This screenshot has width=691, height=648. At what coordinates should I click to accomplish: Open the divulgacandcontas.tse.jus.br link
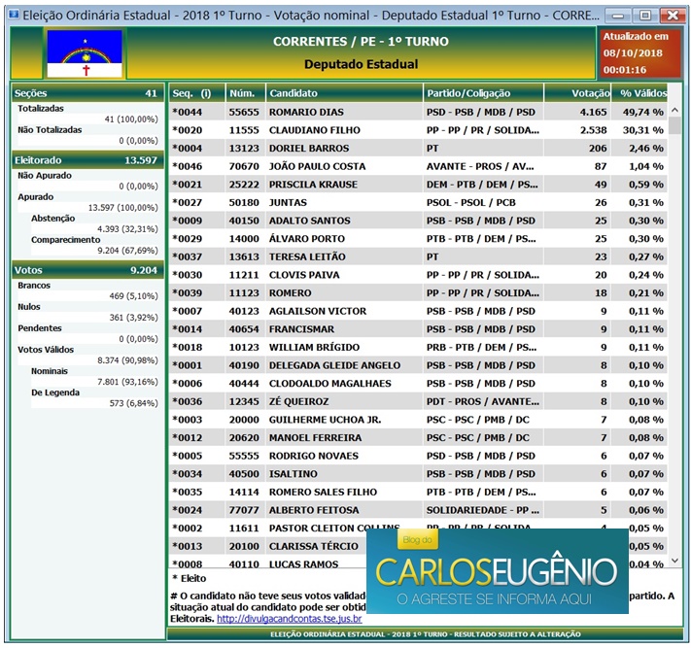(x=289, y=619)
